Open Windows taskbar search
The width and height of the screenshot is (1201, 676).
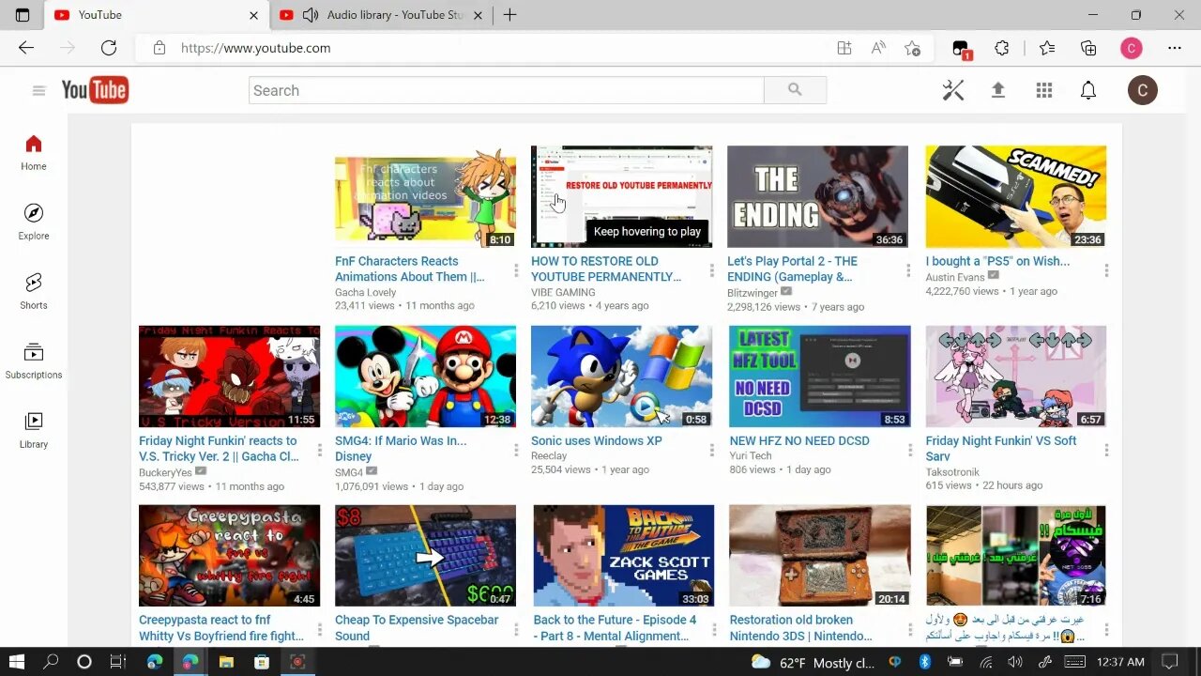click(51, 662)
